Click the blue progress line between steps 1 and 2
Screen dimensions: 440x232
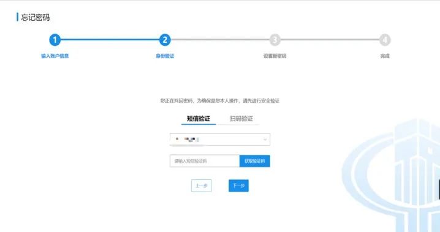(110, 40)
